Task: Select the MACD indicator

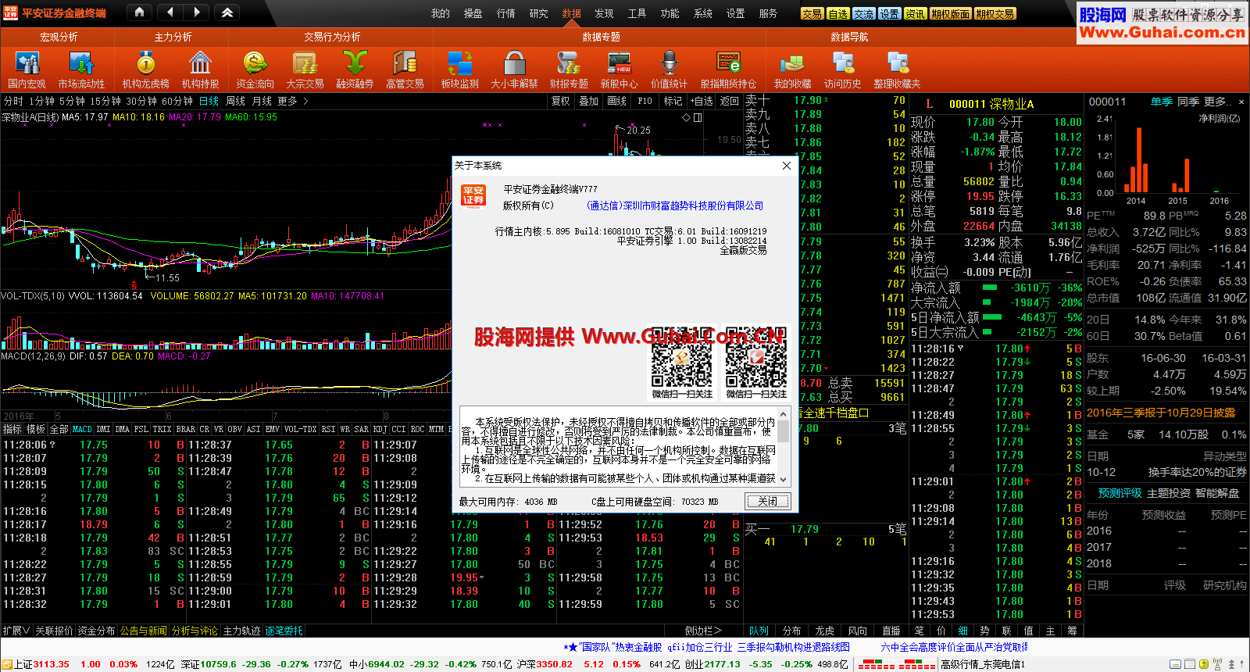Action: point(82,429)
